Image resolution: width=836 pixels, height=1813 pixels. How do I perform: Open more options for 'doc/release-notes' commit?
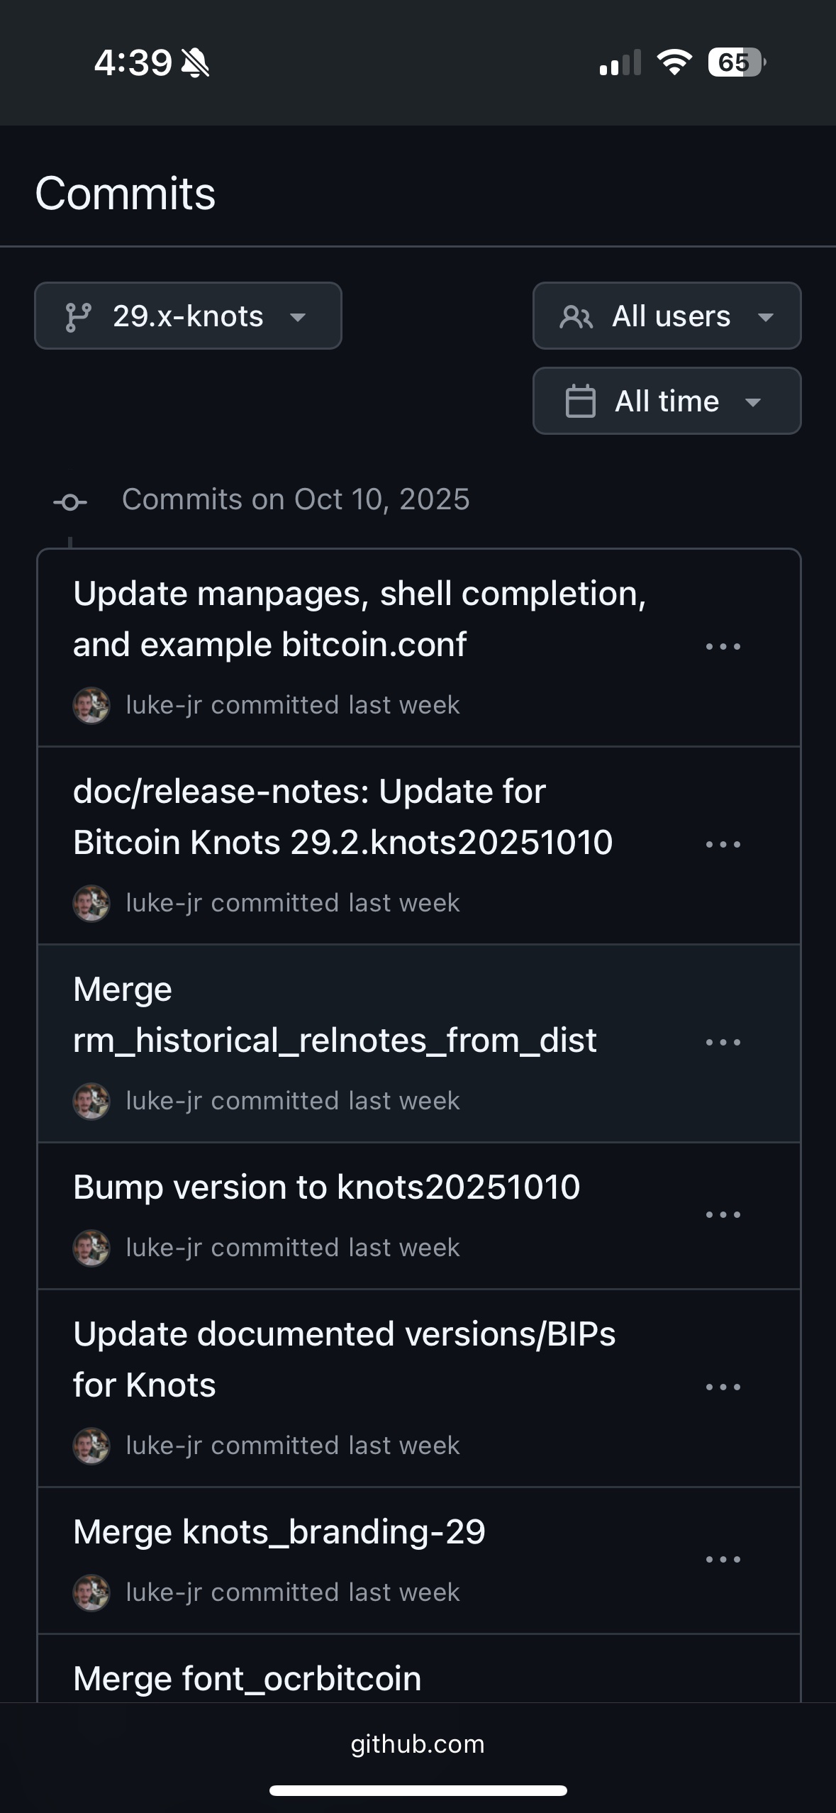[x=723, y=844]
